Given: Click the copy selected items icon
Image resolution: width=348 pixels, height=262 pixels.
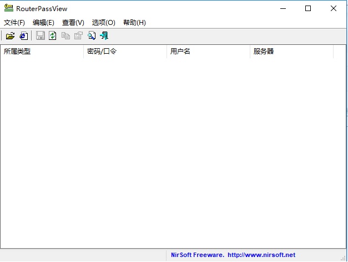Looking at the screenshot, I should (65, 35).
